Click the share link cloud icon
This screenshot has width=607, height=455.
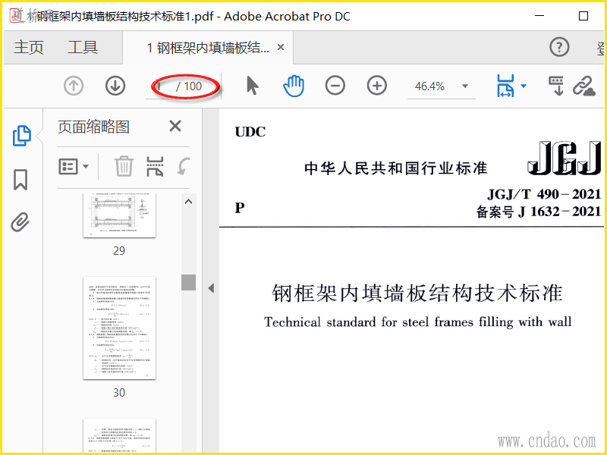pyautogui.click(x=584, y=86)
